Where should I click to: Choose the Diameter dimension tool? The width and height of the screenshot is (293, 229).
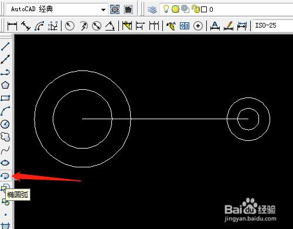point(97,26)
